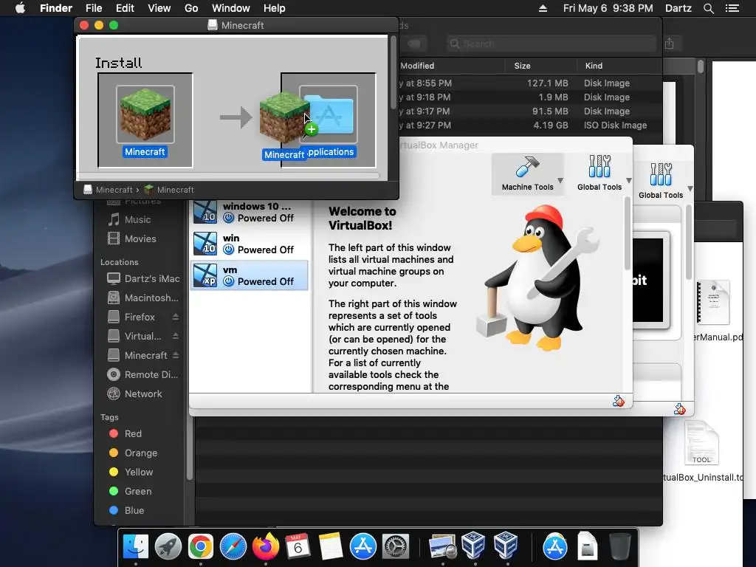This screenshot has width=756, height=567.
Task: Open Finder from the Dock
Action: [x=136, y=547]
